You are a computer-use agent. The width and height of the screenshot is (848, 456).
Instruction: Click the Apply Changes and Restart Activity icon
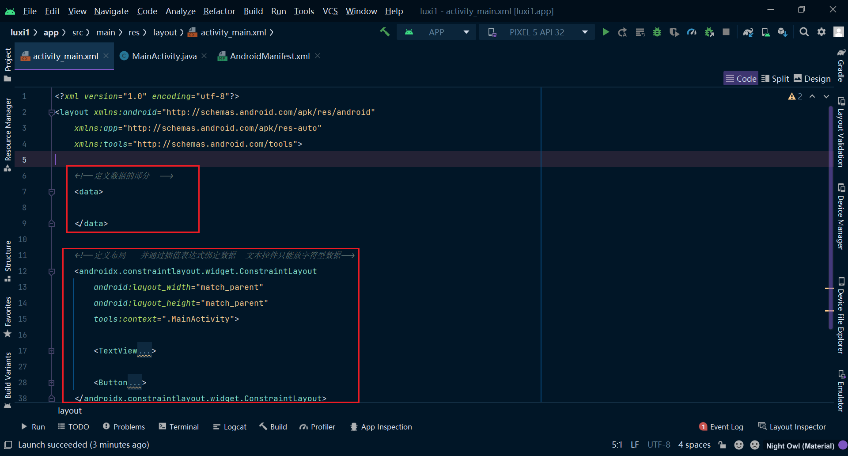pos(623,32)
